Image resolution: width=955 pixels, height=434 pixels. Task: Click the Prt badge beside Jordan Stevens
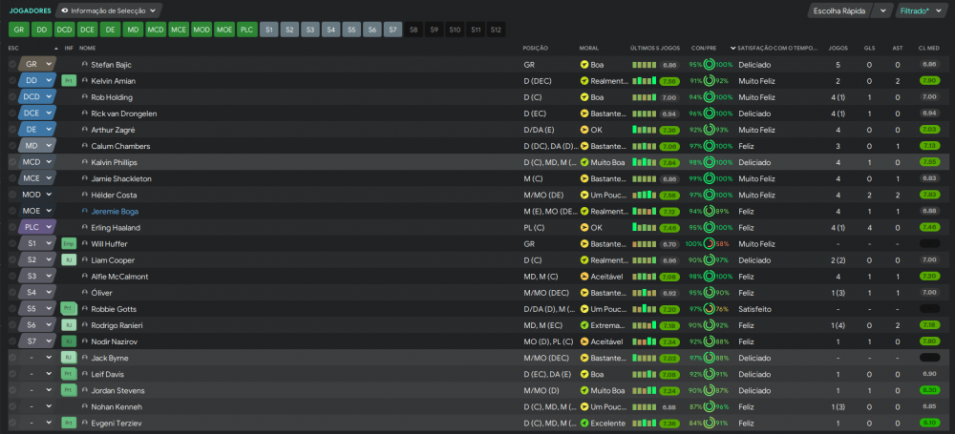tap(69, 391)
